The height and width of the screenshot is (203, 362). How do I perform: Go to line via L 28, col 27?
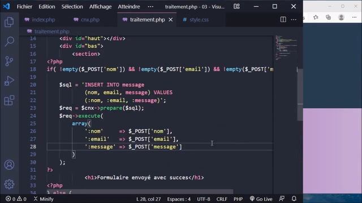(x=148, y=199)
